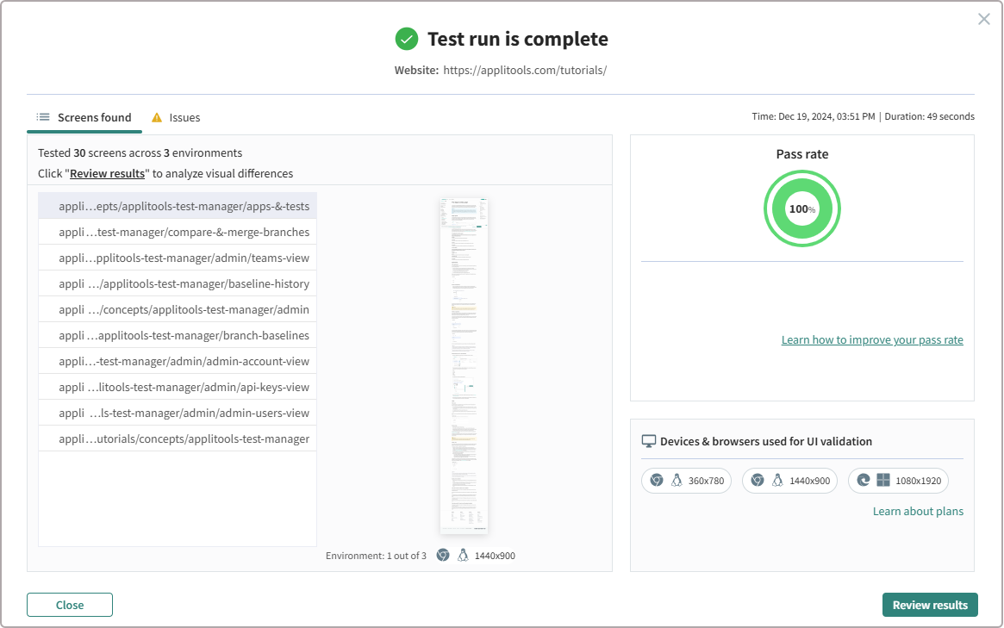Click the page screenshot thumbnail preview
Viewport: 1004px width, 628px height.
[x=464, y=364]
